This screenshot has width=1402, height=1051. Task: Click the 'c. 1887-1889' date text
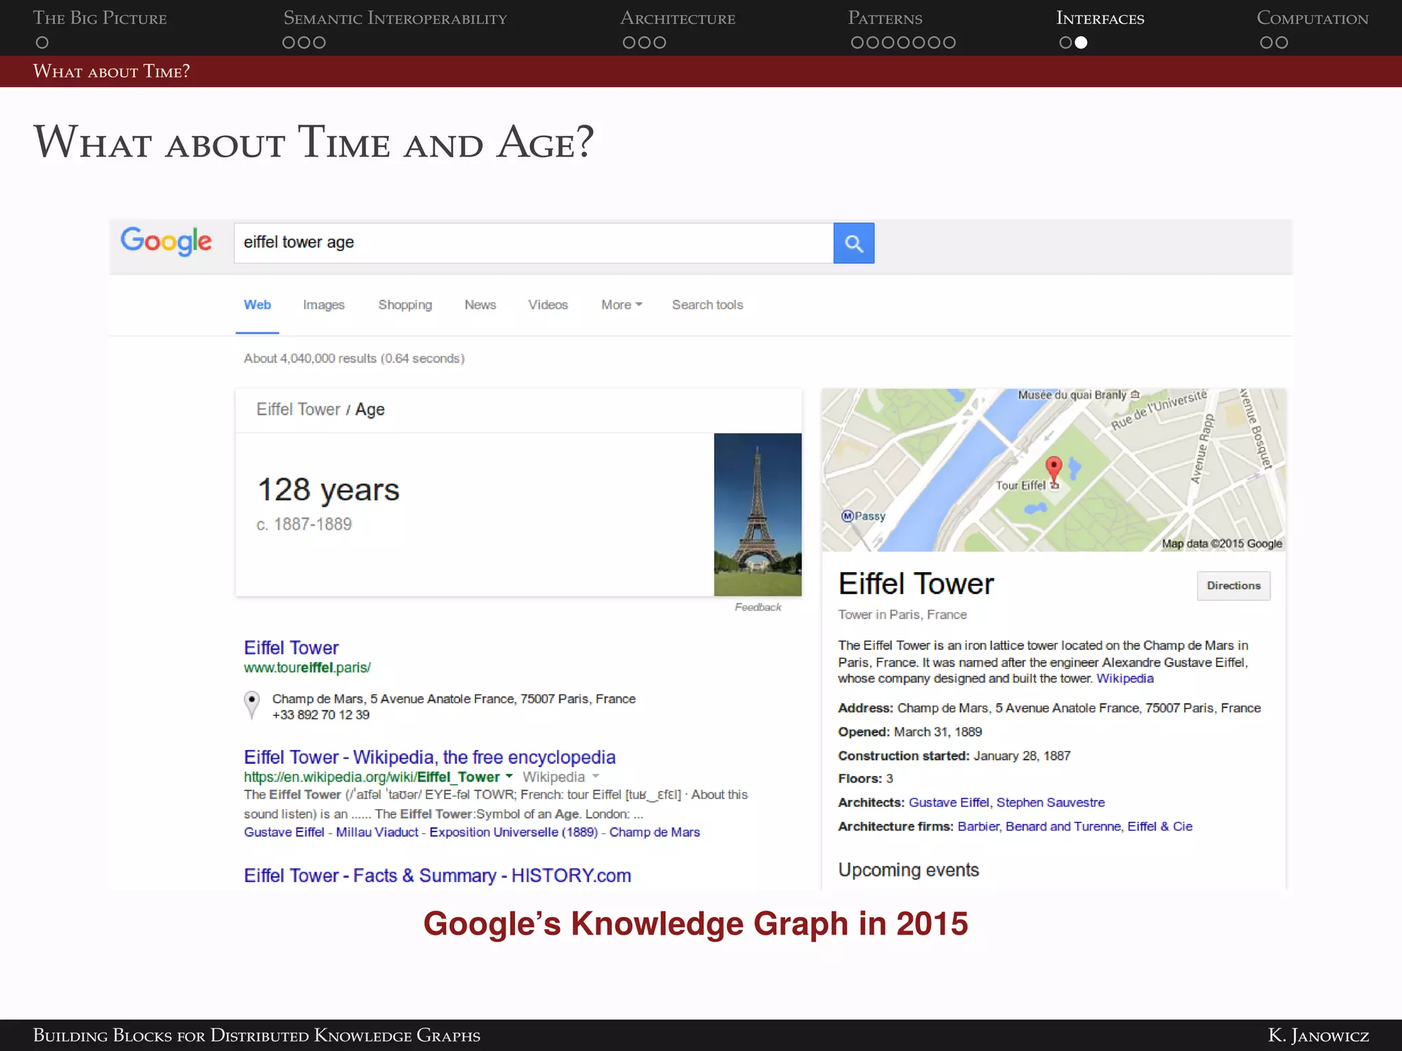(304, 524)
